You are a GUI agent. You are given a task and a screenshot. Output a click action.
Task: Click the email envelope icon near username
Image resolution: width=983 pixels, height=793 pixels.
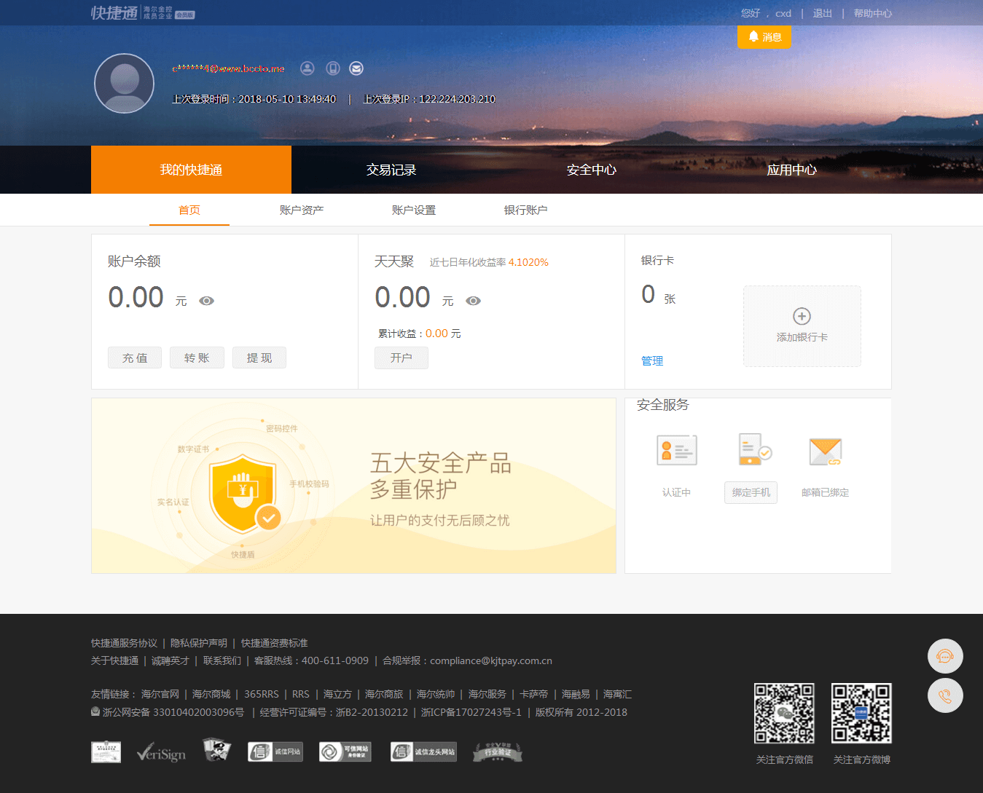tap(356, 68)
